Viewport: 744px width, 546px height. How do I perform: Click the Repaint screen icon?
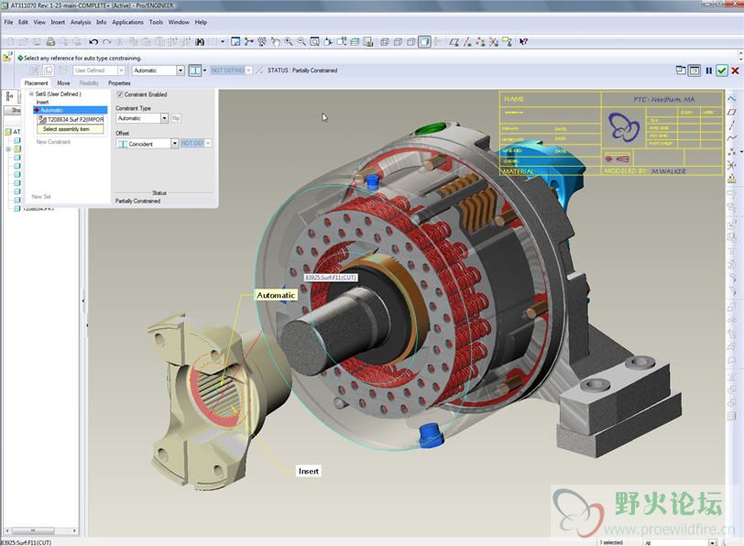point(235,42)
